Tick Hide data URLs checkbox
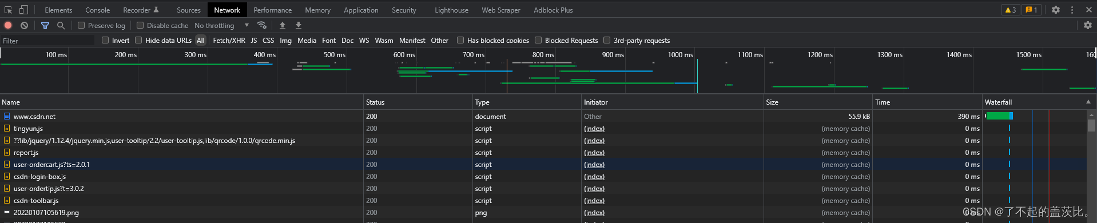The height and width of the screenshot is (223, 1097). [x=138, y=40]
